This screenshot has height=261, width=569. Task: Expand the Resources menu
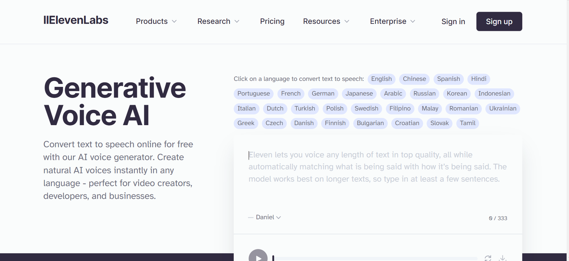pos(326,21)
